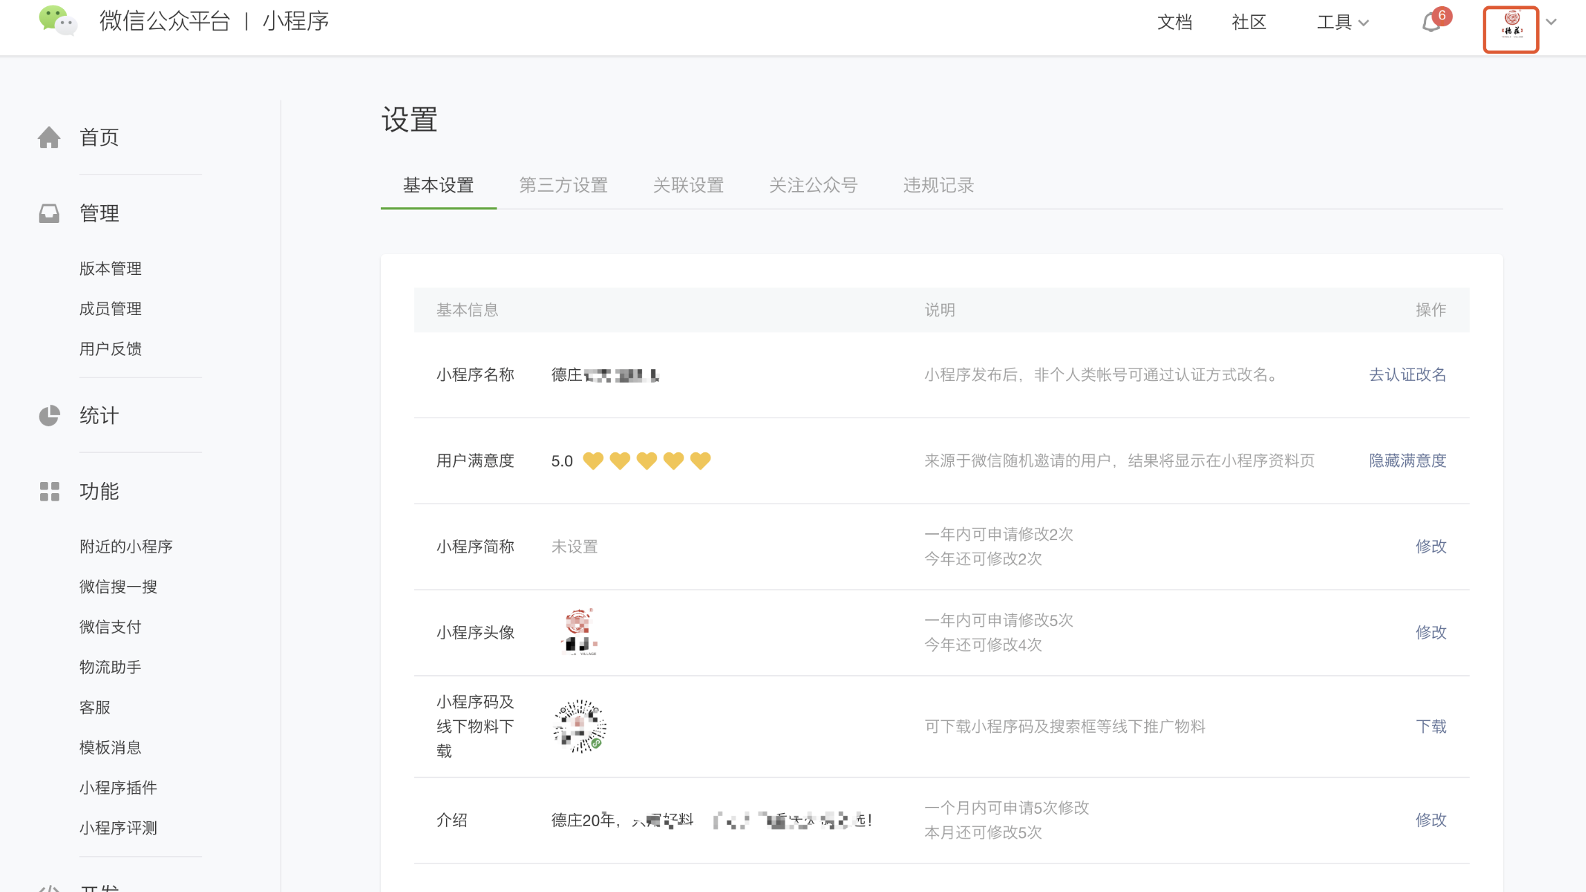Open 微信支付 in the sidebar

coord(110,627)
